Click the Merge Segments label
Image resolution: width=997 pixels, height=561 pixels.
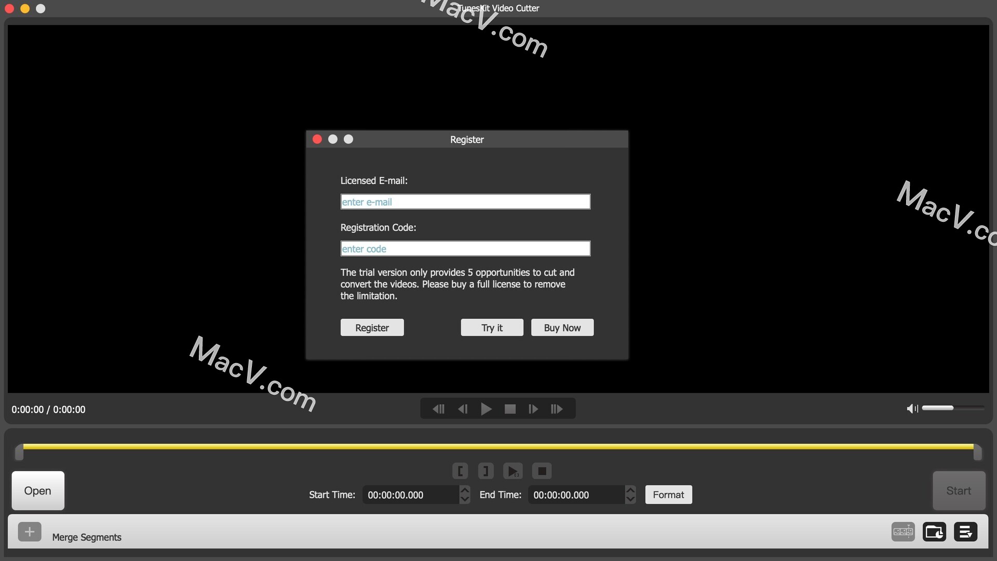[x=87, y=537]
